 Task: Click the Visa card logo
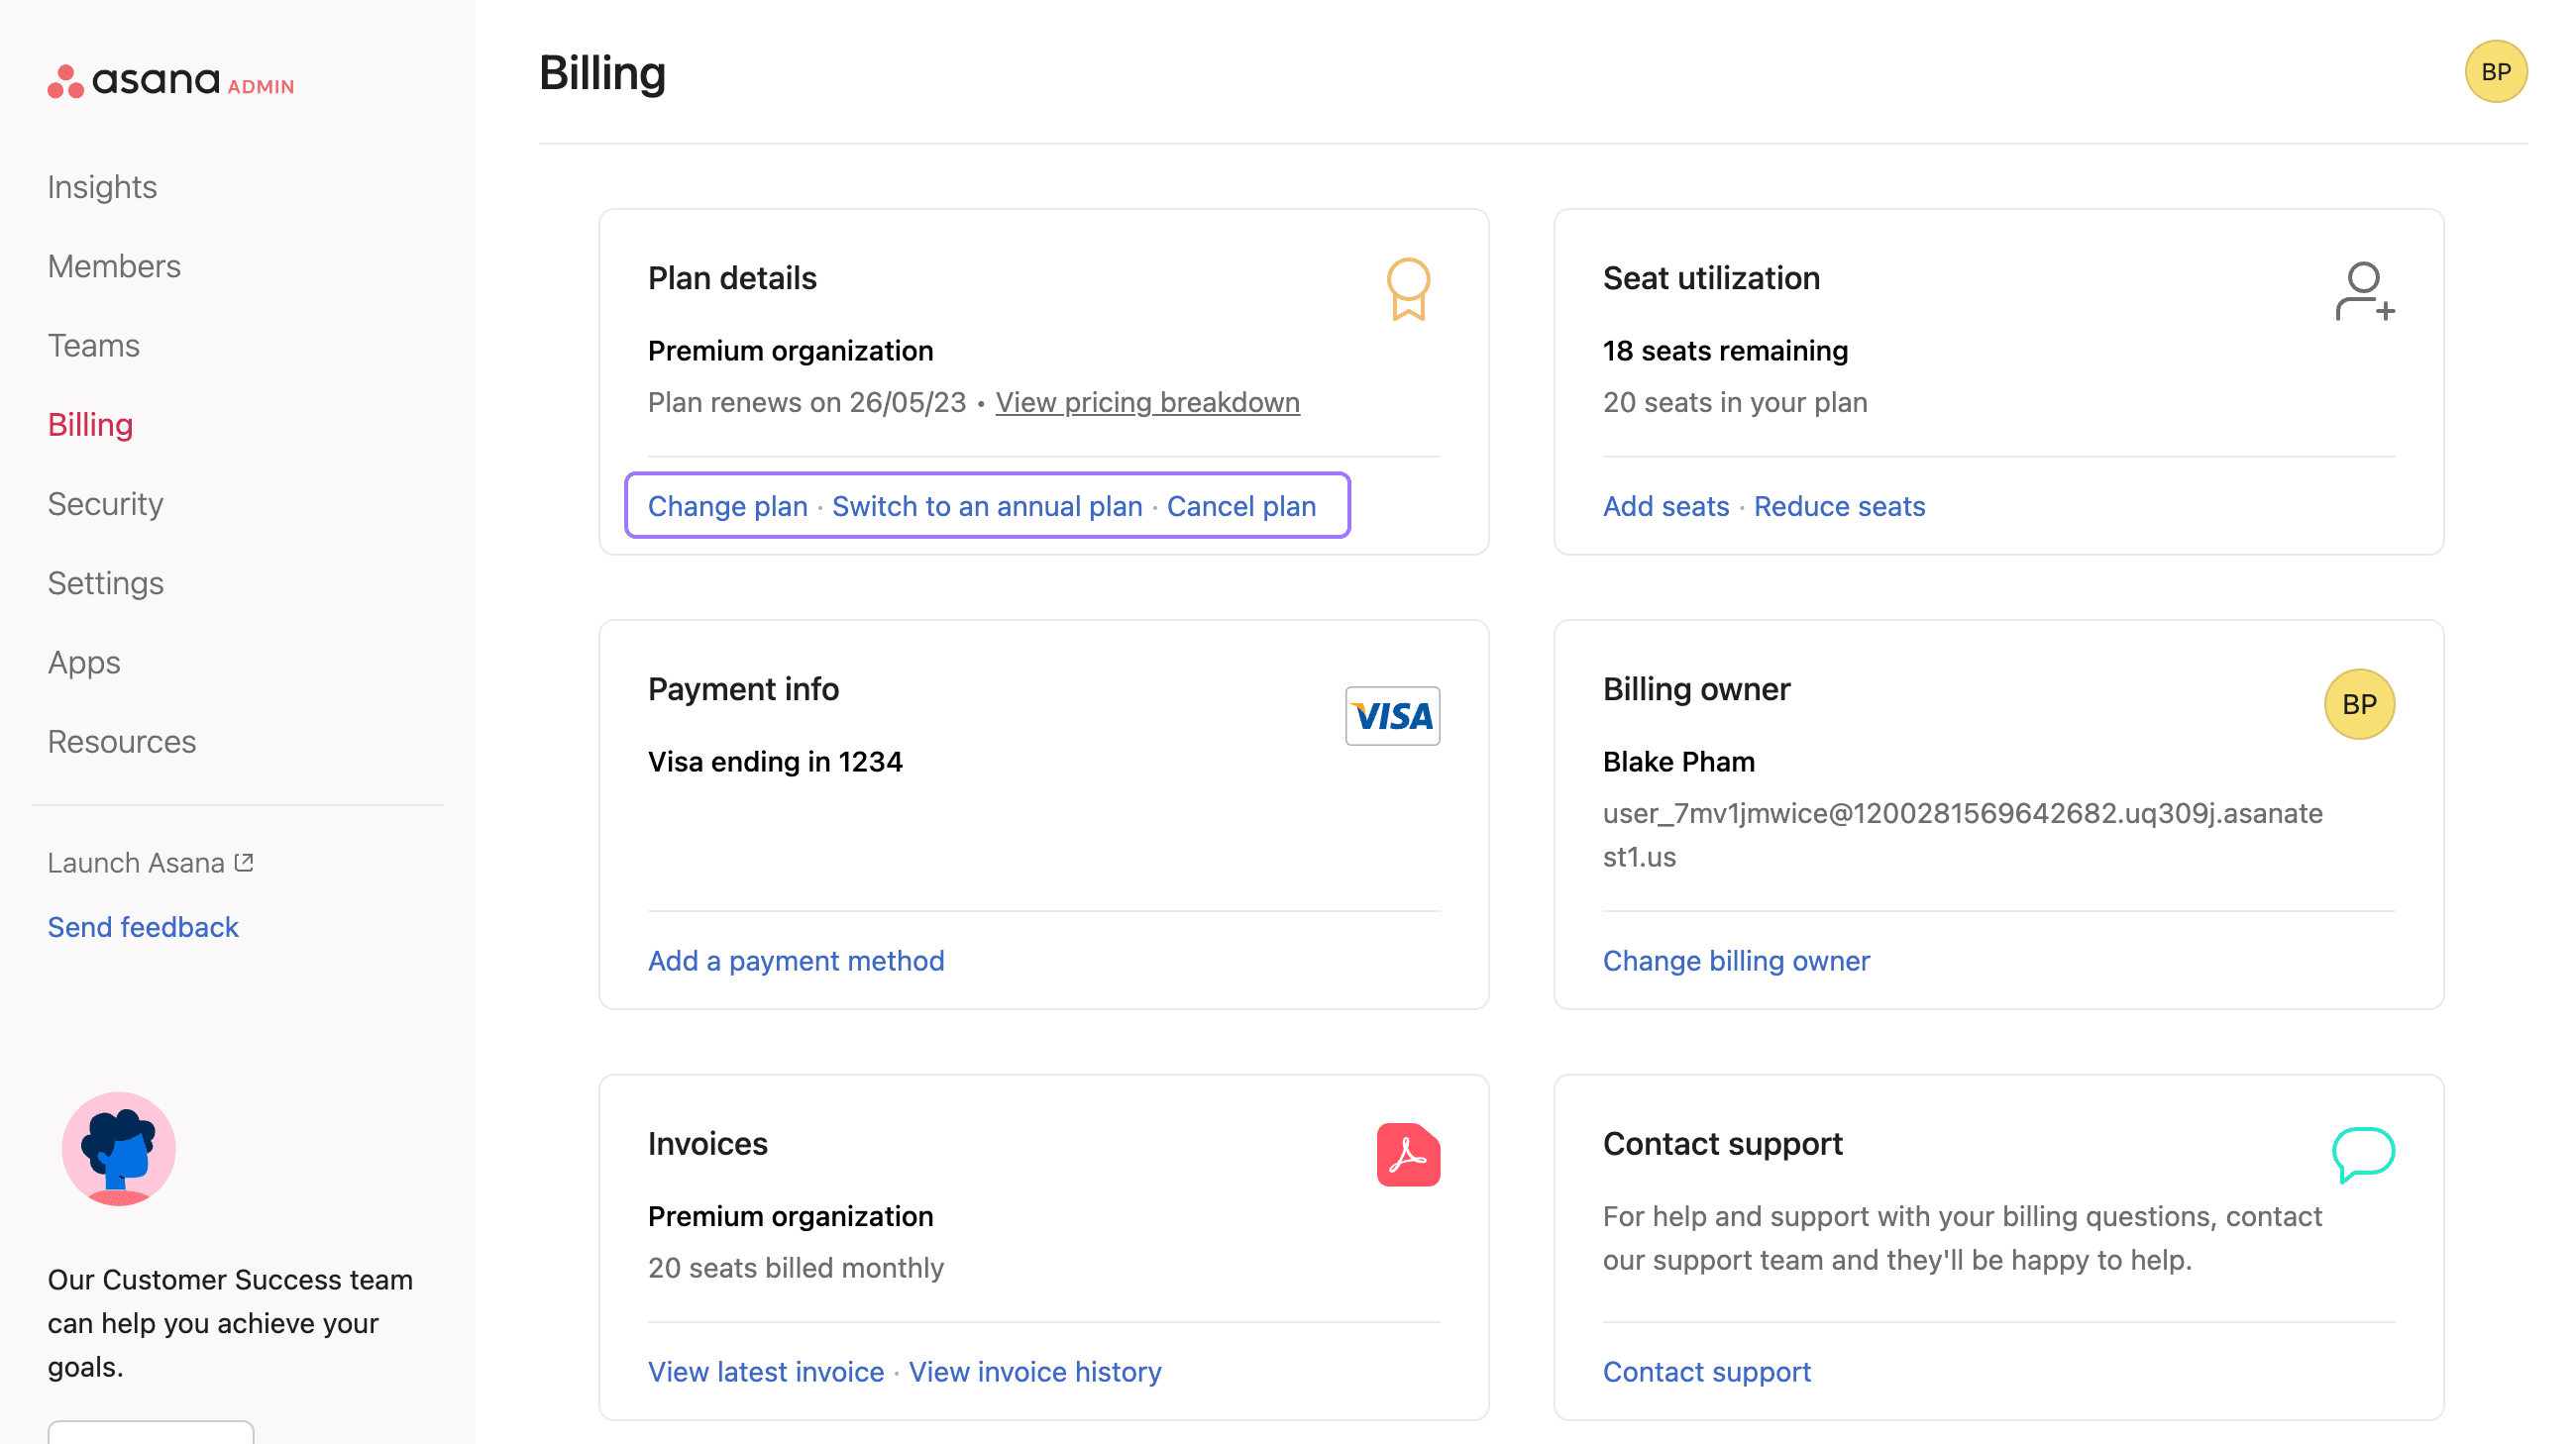1391,715
